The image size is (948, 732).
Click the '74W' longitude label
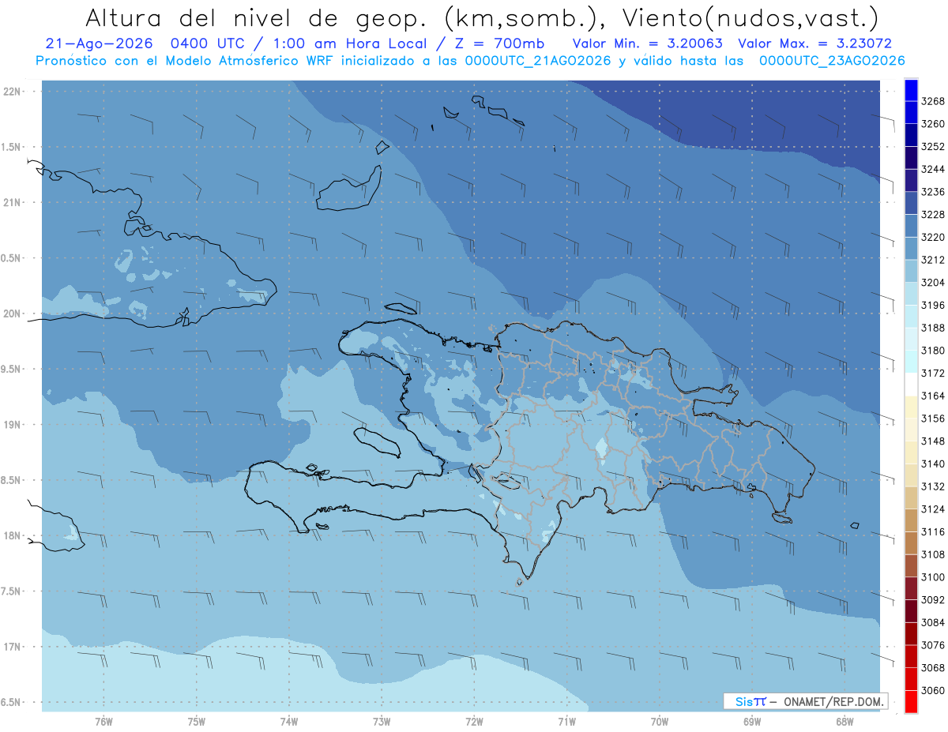(x=289, y=721)
